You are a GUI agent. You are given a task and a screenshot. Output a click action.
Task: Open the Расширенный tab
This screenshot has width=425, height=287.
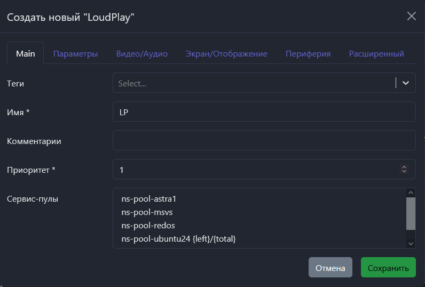point(376,53)
